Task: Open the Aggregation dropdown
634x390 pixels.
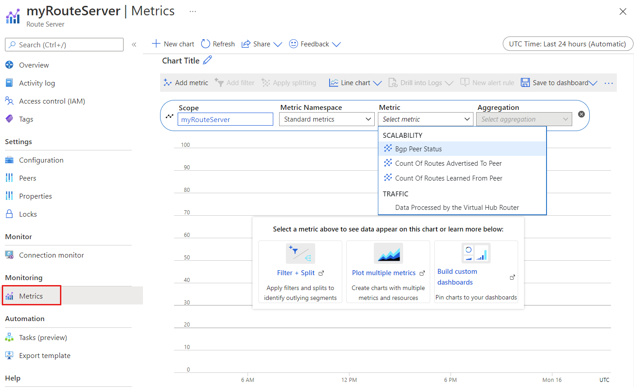Action: 524,119
